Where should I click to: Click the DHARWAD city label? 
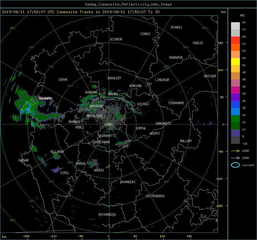pyautogui.click(x=74, y=122)
